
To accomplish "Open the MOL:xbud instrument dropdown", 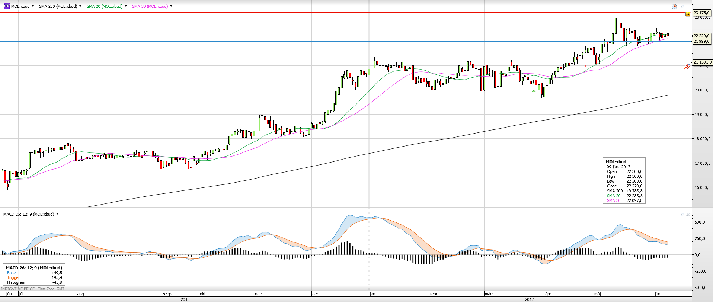I will point(33,6).
